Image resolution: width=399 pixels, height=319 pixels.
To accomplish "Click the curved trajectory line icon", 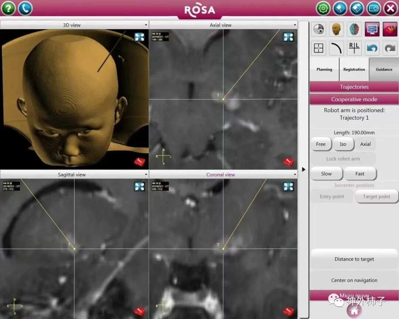I will tap(336, 48).
